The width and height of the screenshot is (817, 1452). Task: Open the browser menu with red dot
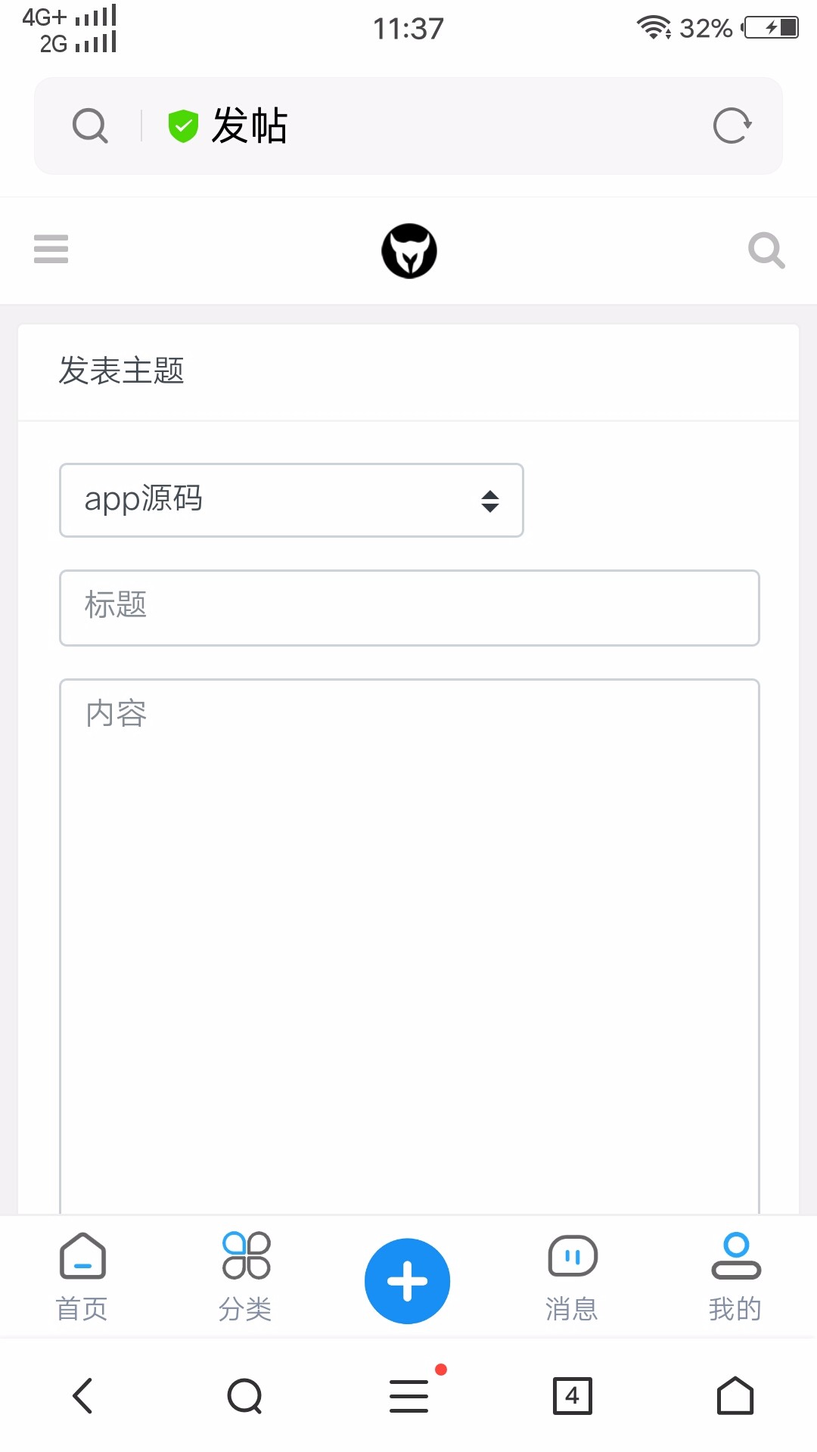point(409,1395)
